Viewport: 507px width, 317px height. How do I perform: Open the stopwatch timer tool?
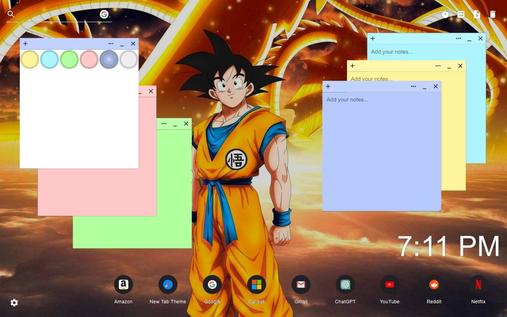point(445,14)
